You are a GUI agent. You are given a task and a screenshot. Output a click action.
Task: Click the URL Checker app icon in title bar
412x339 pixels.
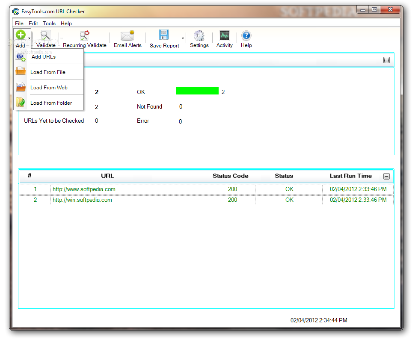tap(16, 11)
